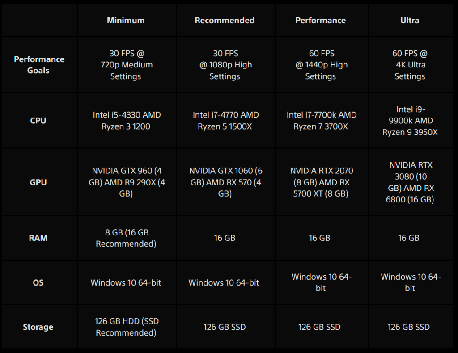Click the Intel i5-4330 CPU cell
The image size is (458, 353).
127,121
